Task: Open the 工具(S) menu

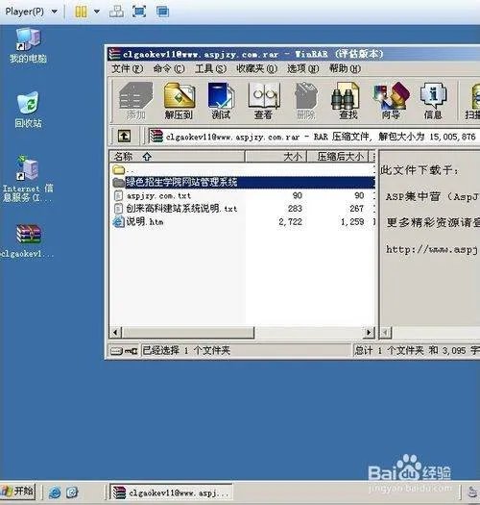Action: tap(210, 68)
